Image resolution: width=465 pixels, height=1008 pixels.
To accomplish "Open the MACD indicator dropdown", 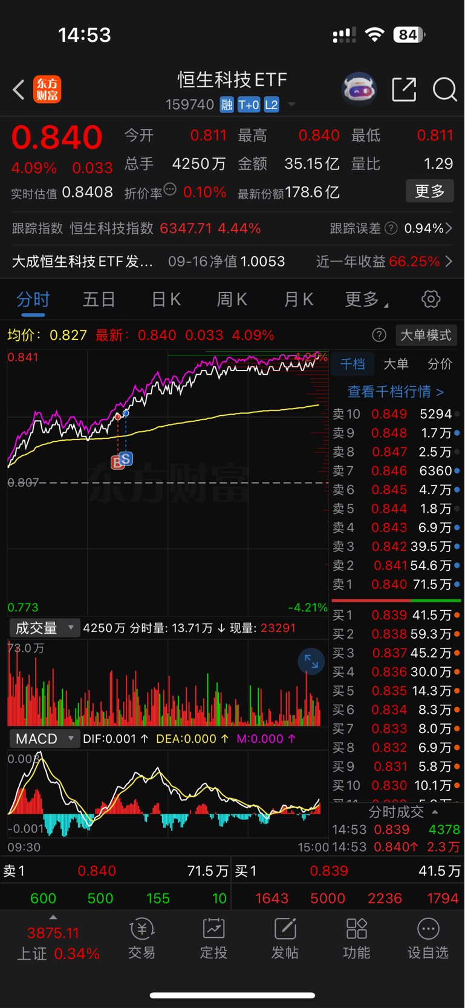I will (44, 739).
